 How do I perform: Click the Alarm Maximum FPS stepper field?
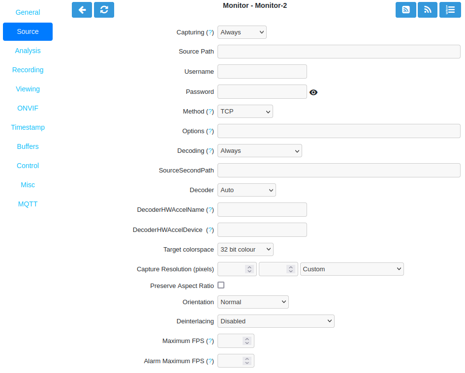236,361
